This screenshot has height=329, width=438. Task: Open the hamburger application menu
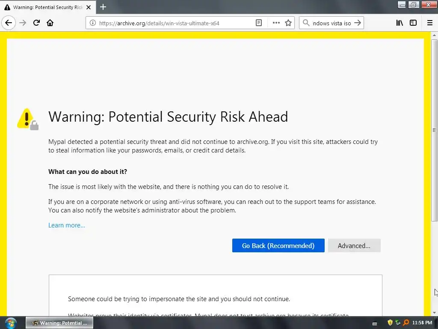tap(430, 23)
